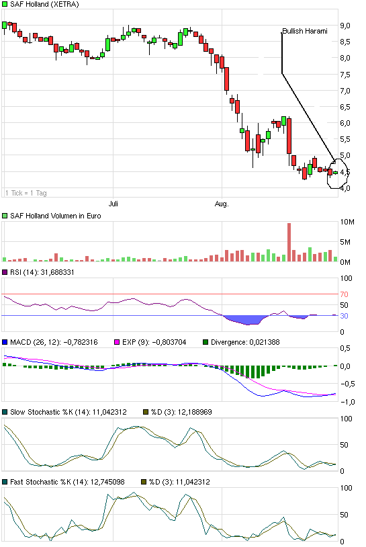This screenshot has height=547, width=366.
Task: Click the blue 30 RSI level label
Action: point(344,316)
